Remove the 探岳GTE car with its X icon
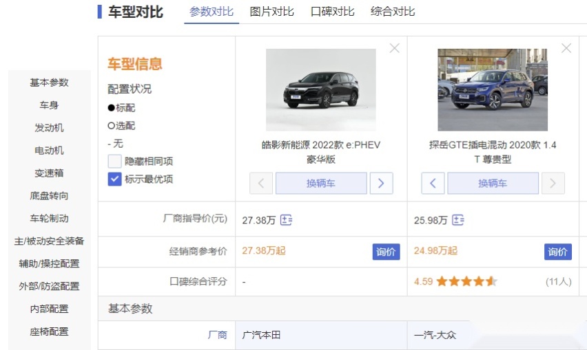 566,48
